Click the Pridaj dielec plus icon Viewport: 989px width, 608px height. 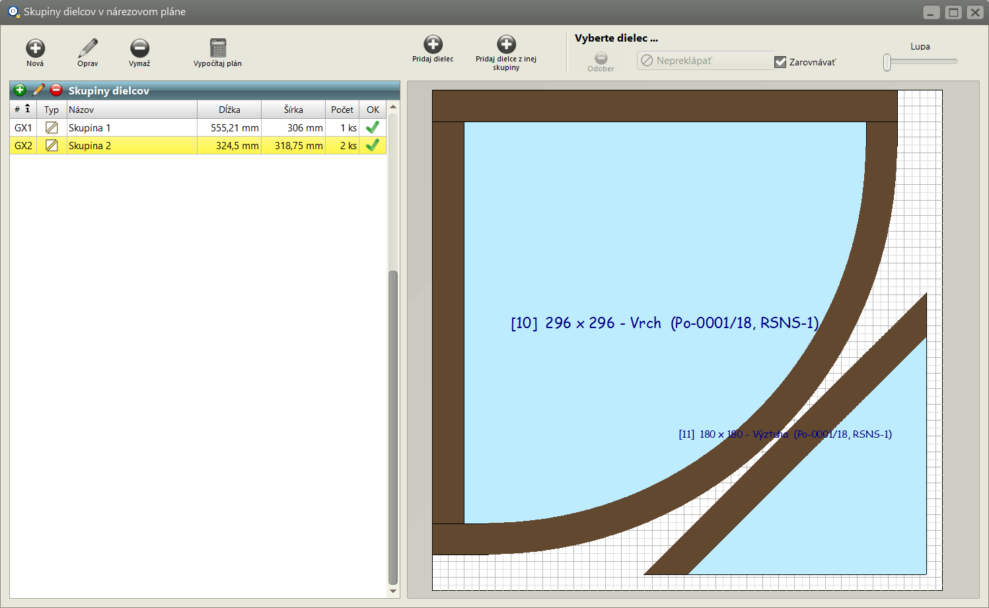(x=433, y=44)
